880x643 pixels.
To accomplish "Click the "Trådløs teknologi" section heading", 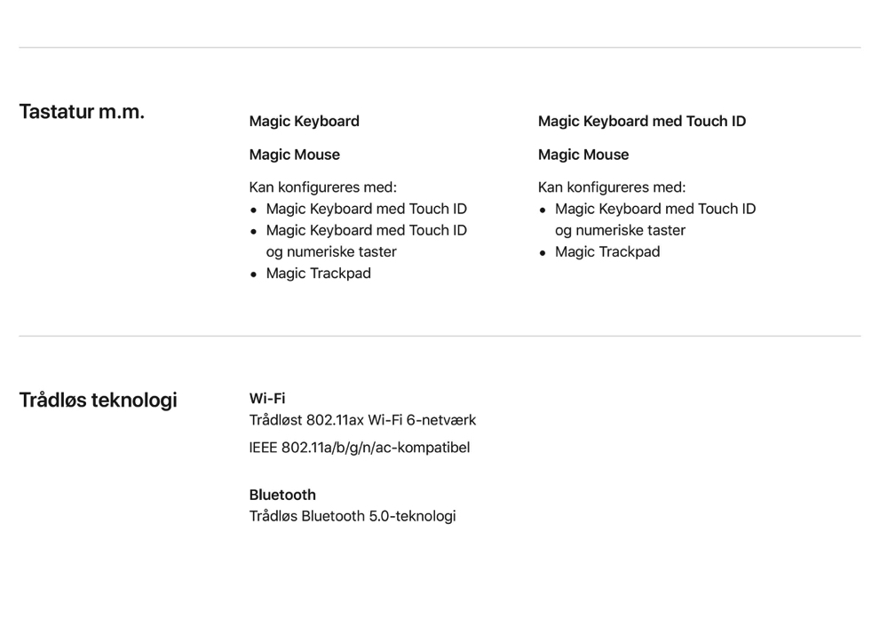I will tap(98, 401).
